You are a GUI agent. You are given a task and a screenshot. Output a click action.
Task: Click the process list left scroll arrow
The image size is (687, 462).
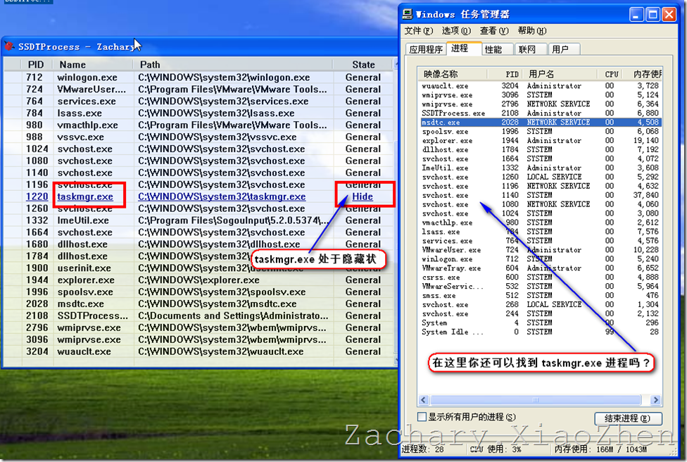(x=422, y=400)
